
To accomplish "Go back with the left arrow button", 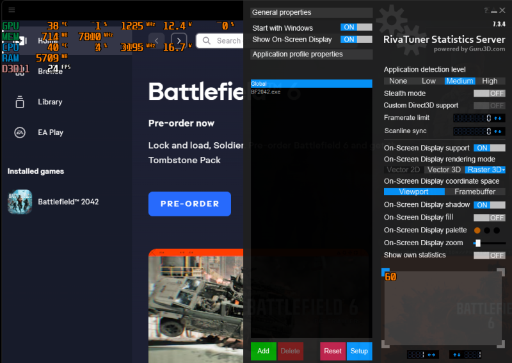I will [x=156, y=41].
